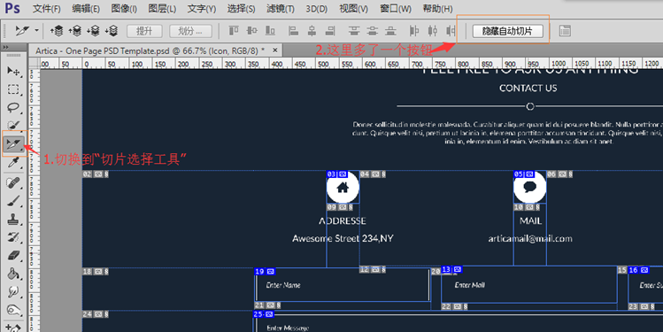This screenshot has width=663, height=332.
Task: Open slice options dialog icon in options bar
Action: coord(565,30)
